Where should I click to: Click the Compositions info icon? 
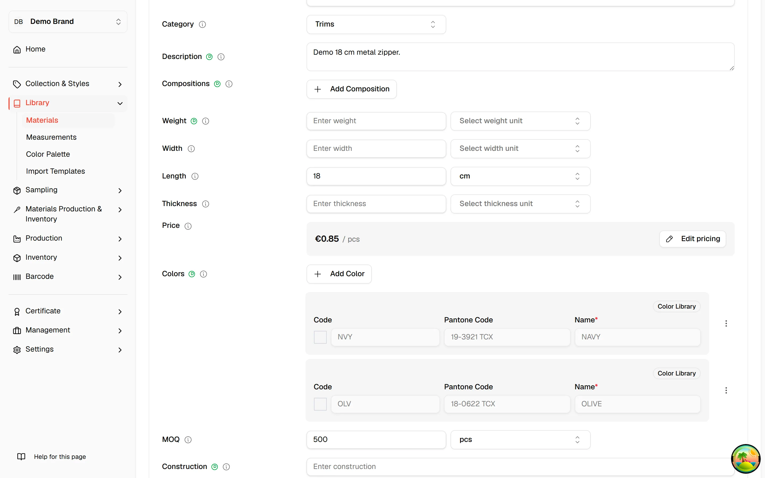[x=229, y=84]
